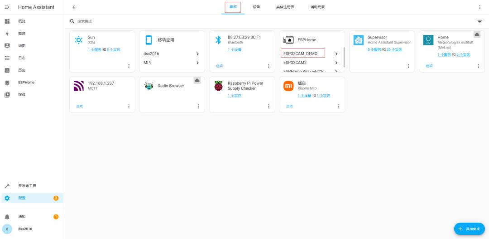Switch to the 设备 devices tab
The image size is (489, 239).
pyautogui.click(x=256, y=7)
